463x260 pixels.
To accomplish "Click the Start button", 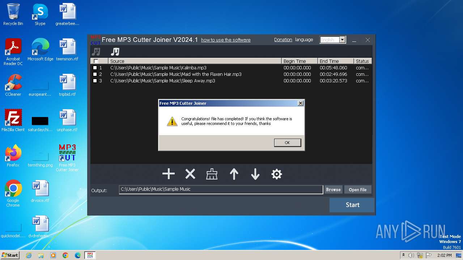I will [x=352, y=205].
